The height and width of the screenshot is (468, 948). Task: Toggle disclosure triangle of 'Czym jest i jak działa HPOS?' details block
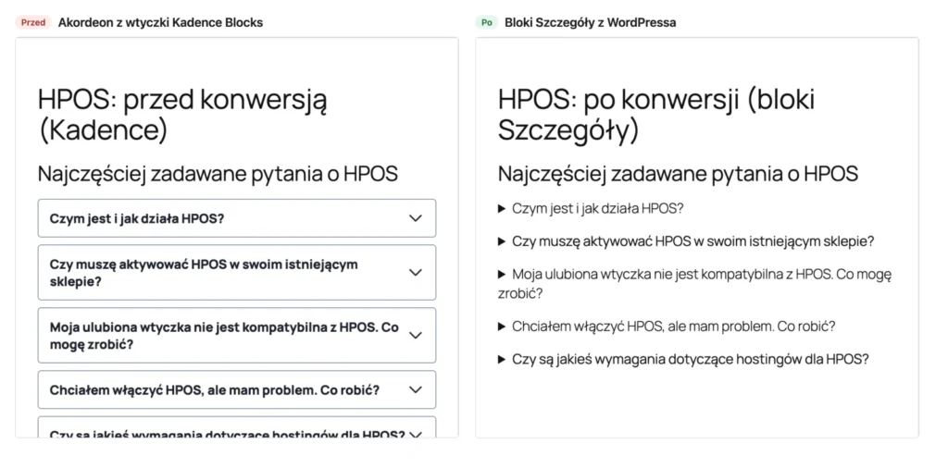pyautogui.click(x=501, y=209)
